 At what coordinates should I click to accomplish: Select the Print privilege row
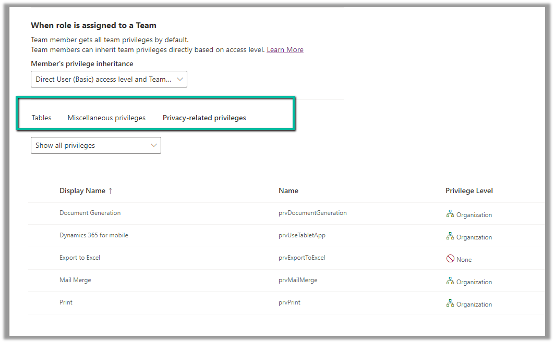pos(66,302)
